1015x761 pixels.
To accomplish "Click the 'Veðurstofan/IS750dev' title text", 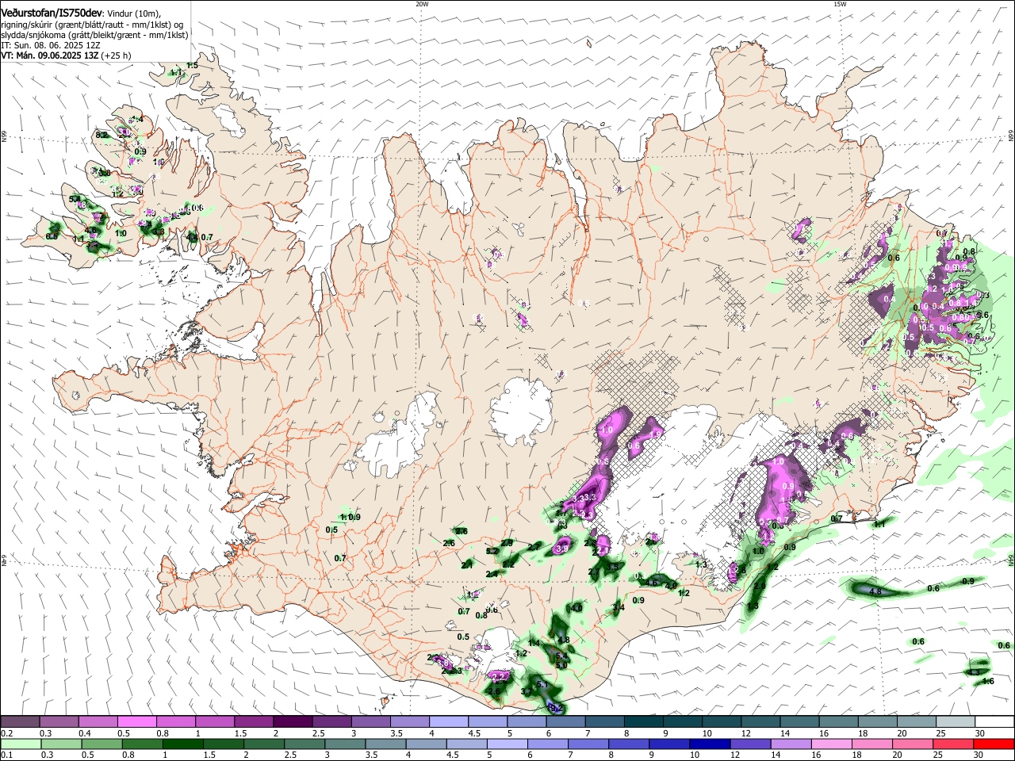I will coord(52,13).
